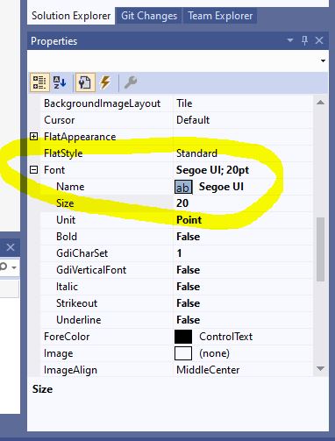Collapse the Font property node
The height and width of the screenshot is (441, 335).
(34, 169)
